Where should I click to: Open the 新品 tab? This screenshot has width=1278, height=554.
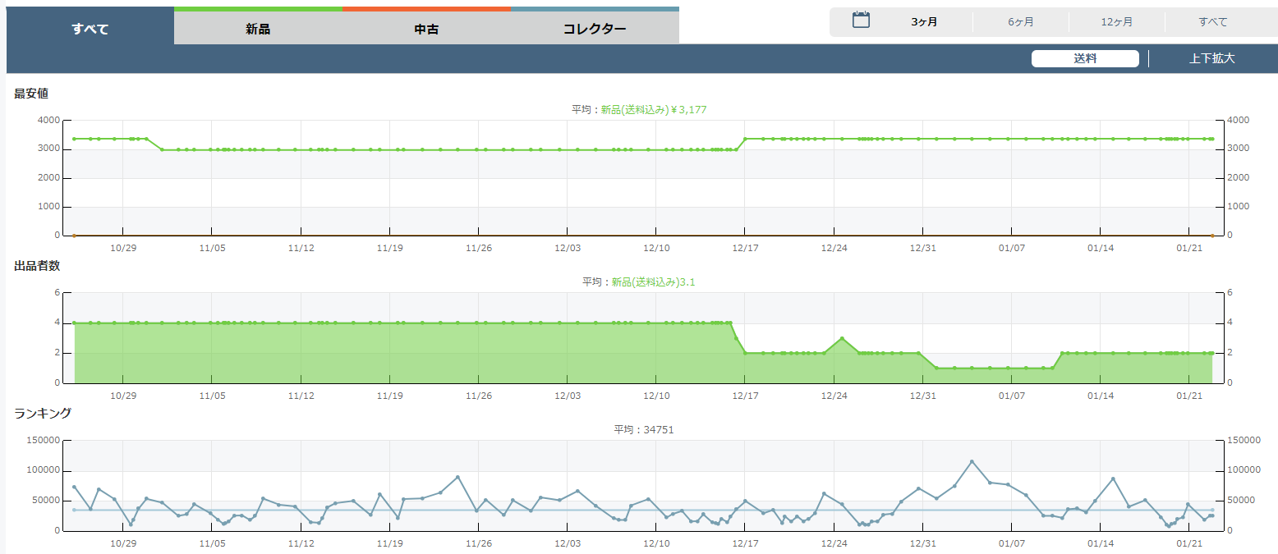click(x=258, y=29)
